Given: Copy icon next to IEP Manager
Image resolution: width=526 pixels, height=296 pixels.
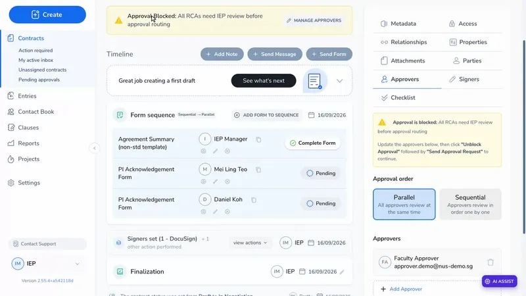Looking at the screenshot, I should click(x=258, y=139).
